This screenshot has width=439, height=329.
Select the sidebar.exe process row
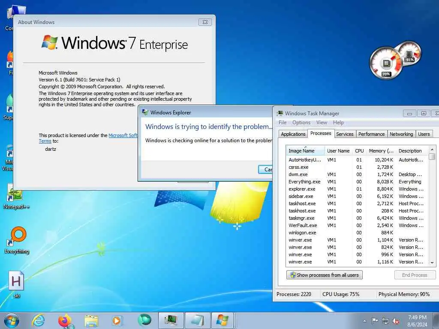tap(357, 196)
